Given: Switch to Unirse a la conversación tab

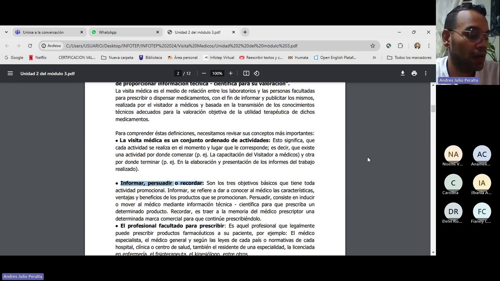Looking at the screenshot, I should click(x=49, y=32).
